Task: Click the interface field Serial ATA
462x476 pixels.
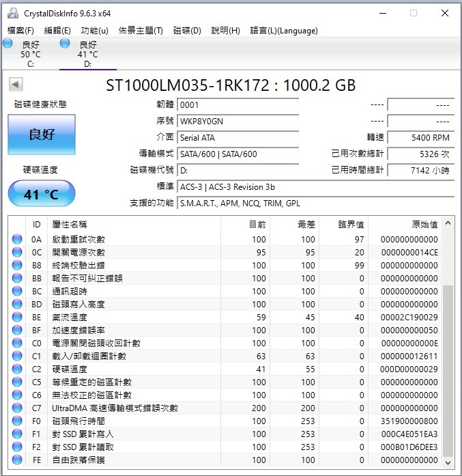Action: pyautogui.click(x=238, y=138)
